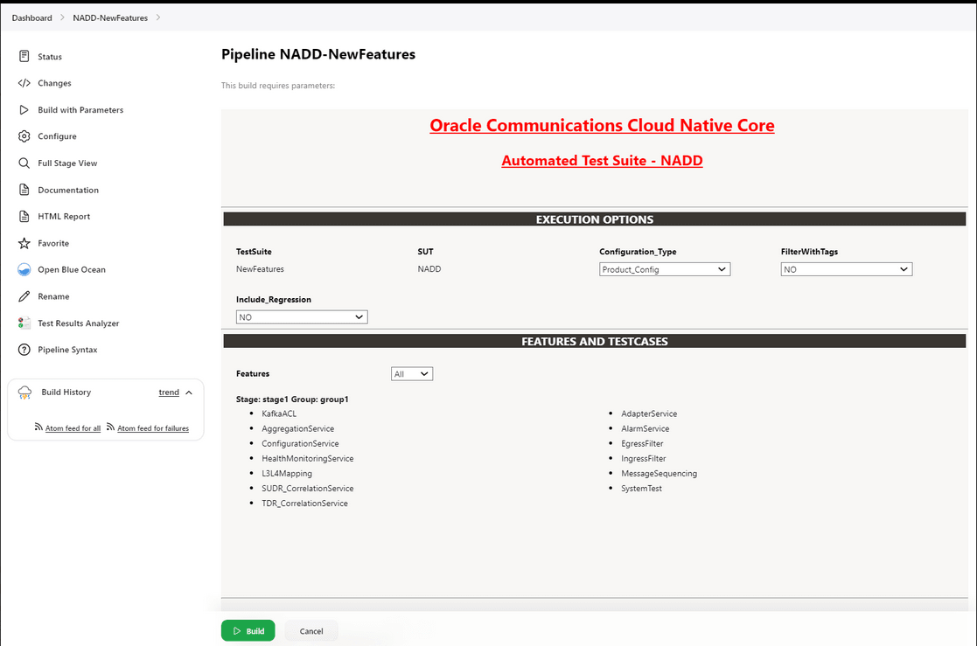
Task: Open the Atom feed for all link
Action: tap(73, 428)
